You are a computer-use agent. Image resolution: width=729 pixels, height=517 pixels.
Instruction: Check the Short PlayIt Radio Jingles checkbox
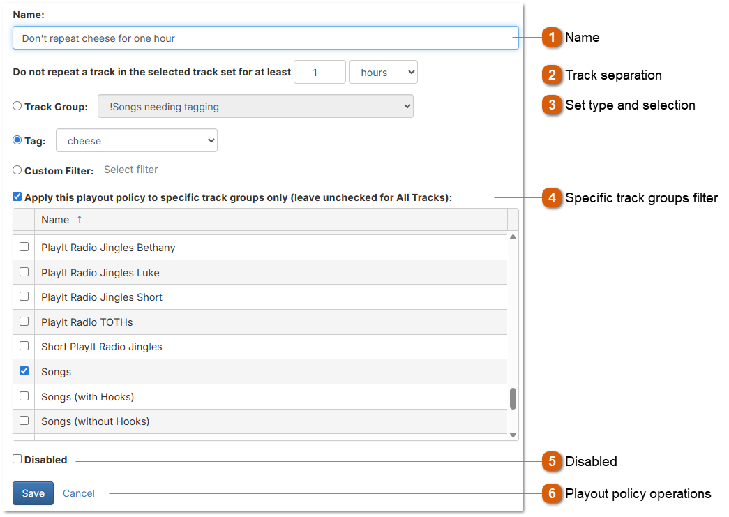tap(24, 345)
